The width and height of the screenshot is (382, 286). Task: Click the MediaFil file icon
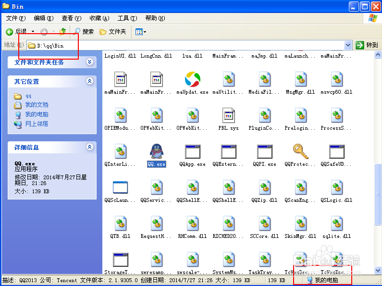[x=265, y=79]
